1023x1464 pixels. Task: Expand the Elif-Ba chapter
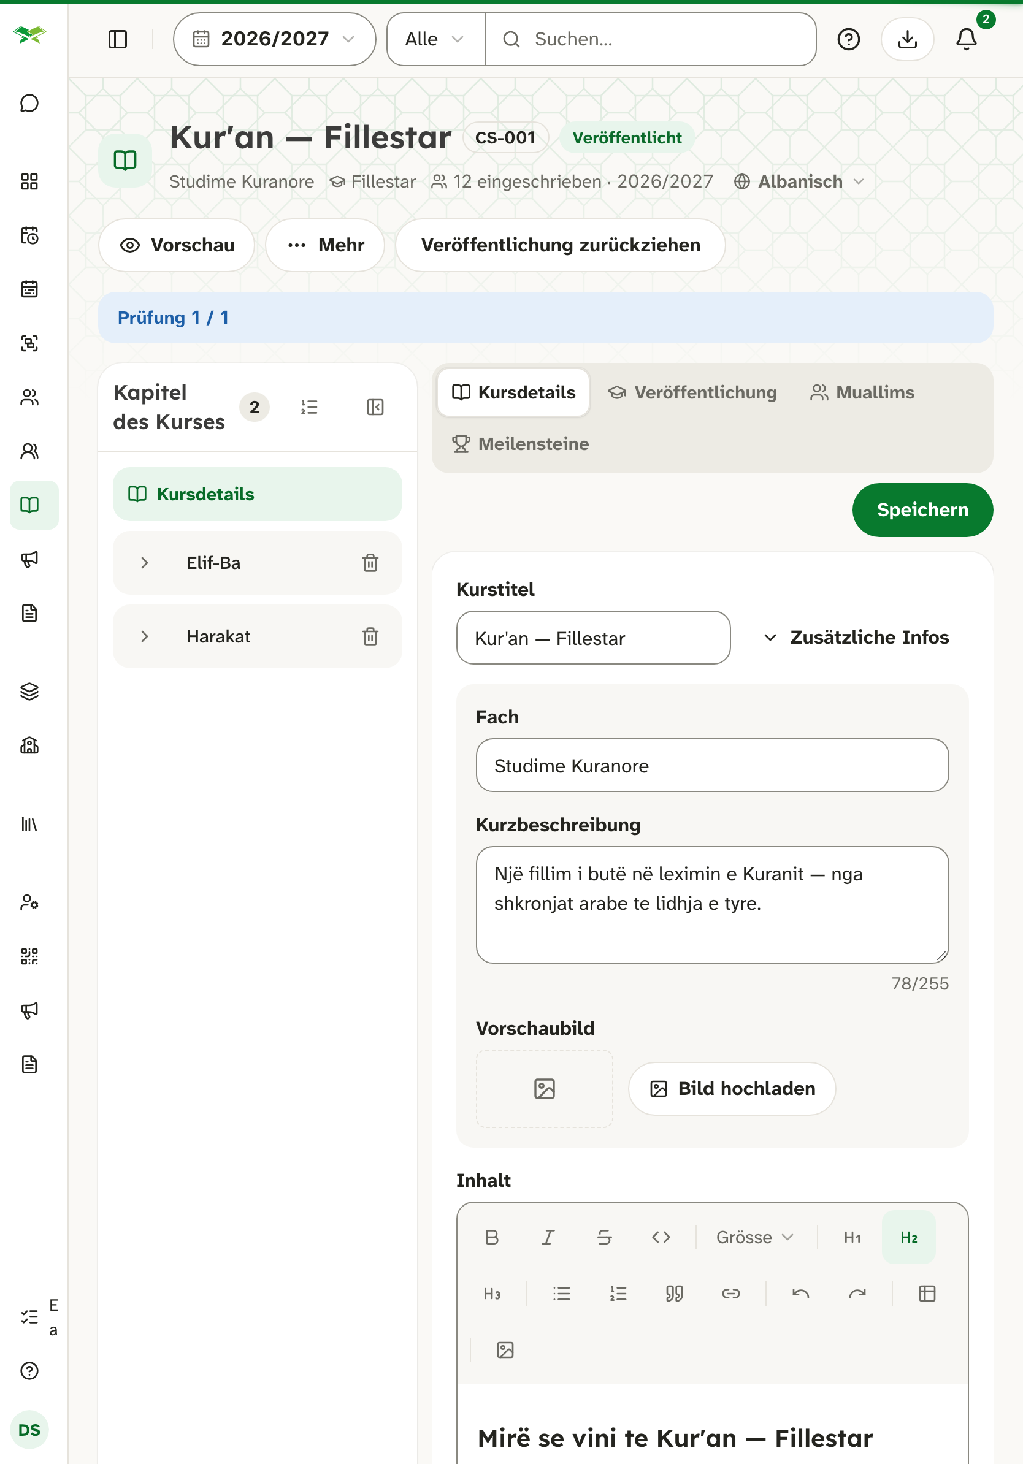pos(145,563)
